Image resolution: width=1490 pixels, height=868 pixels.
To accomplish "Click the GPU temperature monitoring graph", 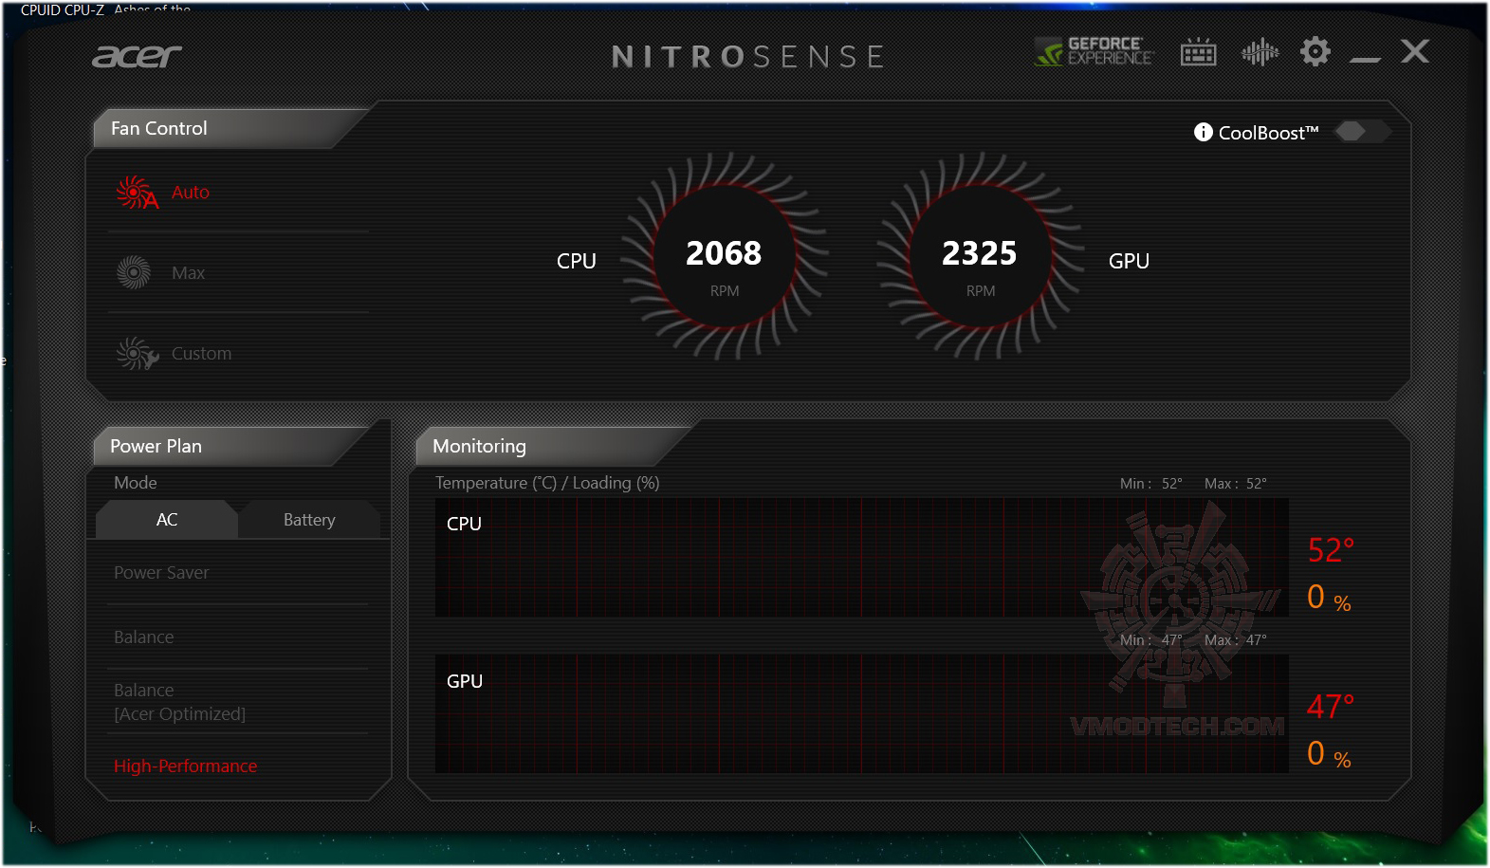I will 861,713.
